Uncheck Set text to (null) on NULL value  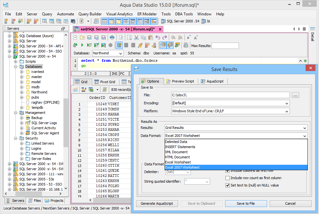pyautogui.click(x=228, y=185)
